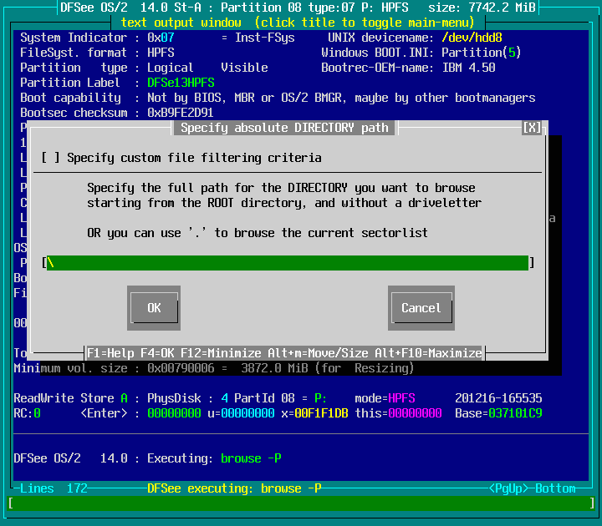Select the 'Specify absolute DIRECTORY path' title bar
Viewport: 602px width, 526px height.
point(284,128)
